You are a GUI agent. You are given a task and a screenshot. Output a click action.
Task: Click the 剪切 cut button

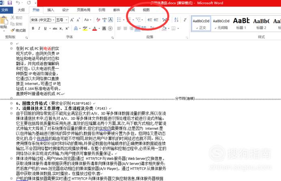click(x=17, y=17)
